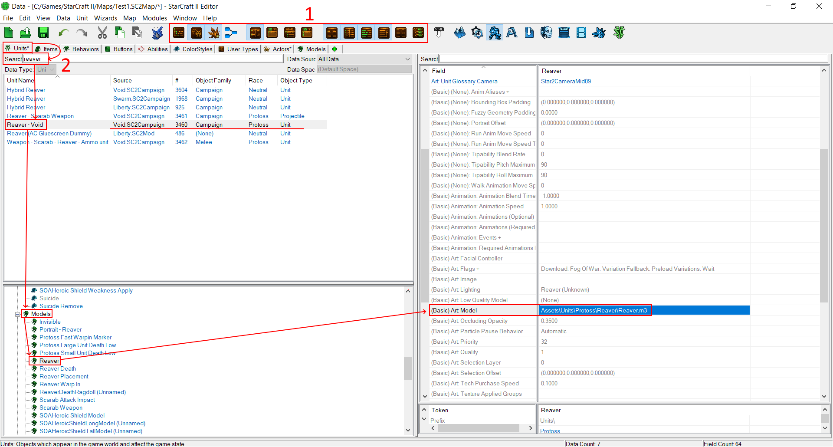This screenshot has height=447, width=833.
Task: Select the (Basic) Art: Lighting field row
Action: pos(456,289)
